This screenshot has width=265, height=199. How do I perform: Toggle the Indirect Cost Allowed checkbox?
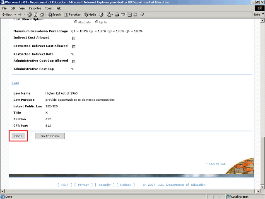point(74,38)
